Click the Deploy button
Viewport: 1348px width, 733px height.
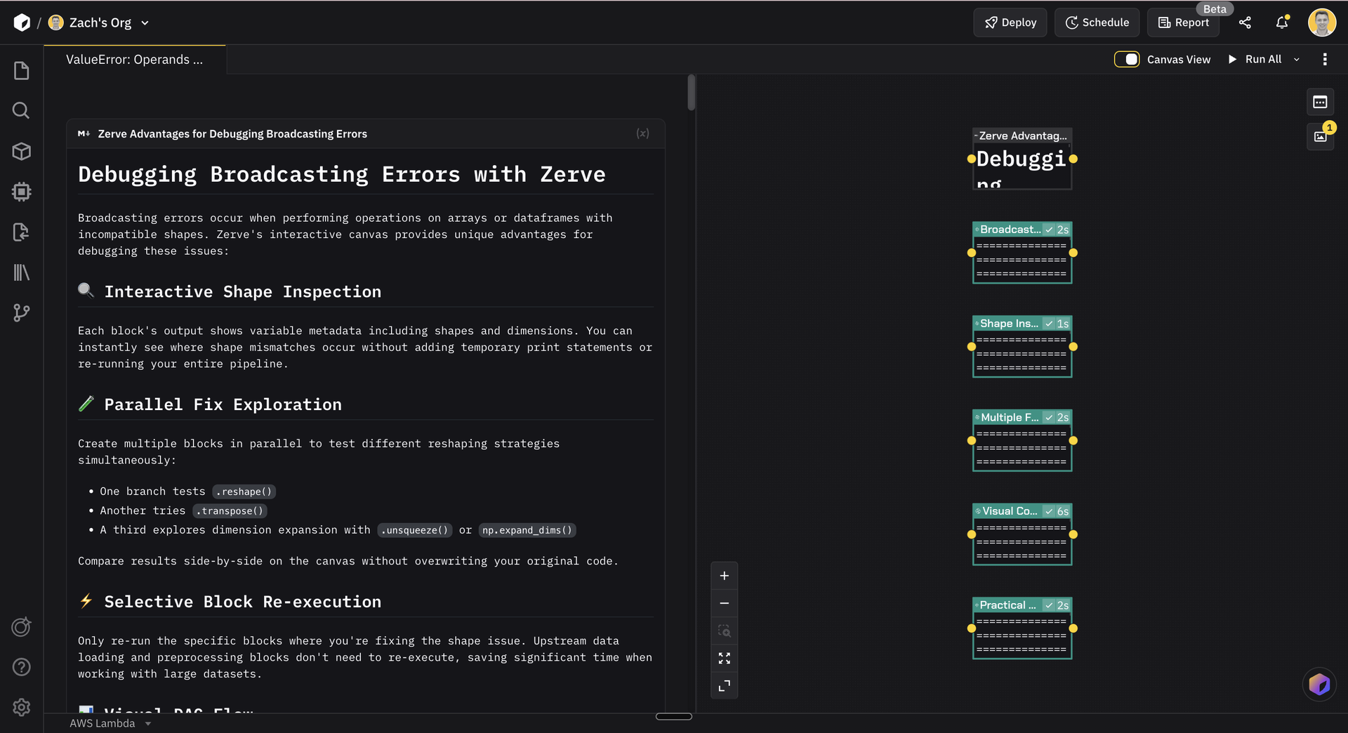pos(1010,22)
